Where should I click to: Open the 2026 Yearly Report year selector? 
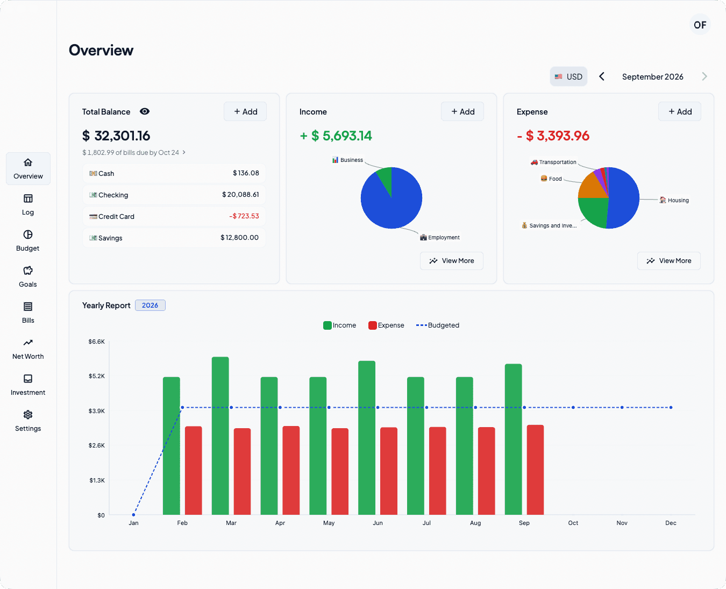150,306
